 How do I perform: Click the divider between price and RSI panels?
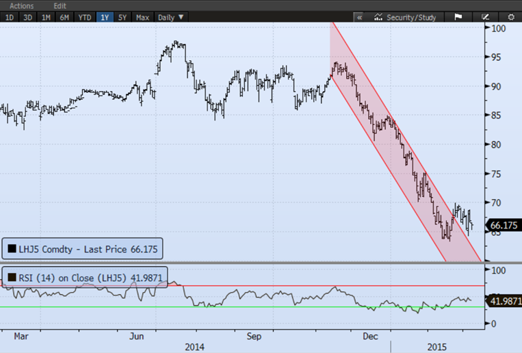point(261,263)
